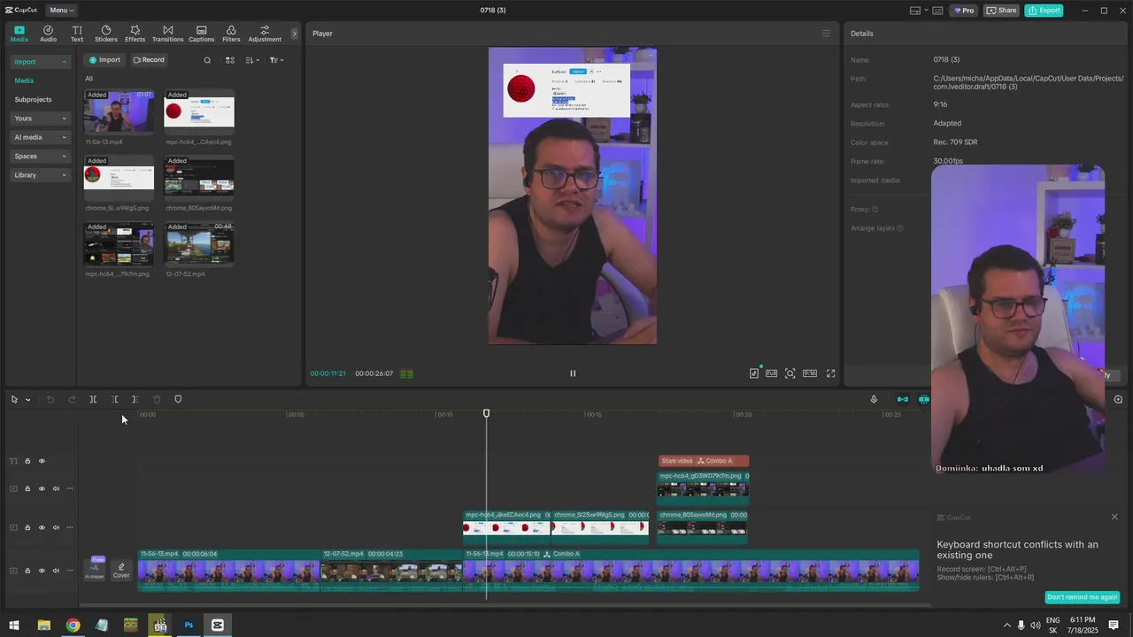Image resolution: width=1133 pixels, height=637 pixels.
Task: Open the Effects panel
Action: pyautogui.click(x=135, y=34)
